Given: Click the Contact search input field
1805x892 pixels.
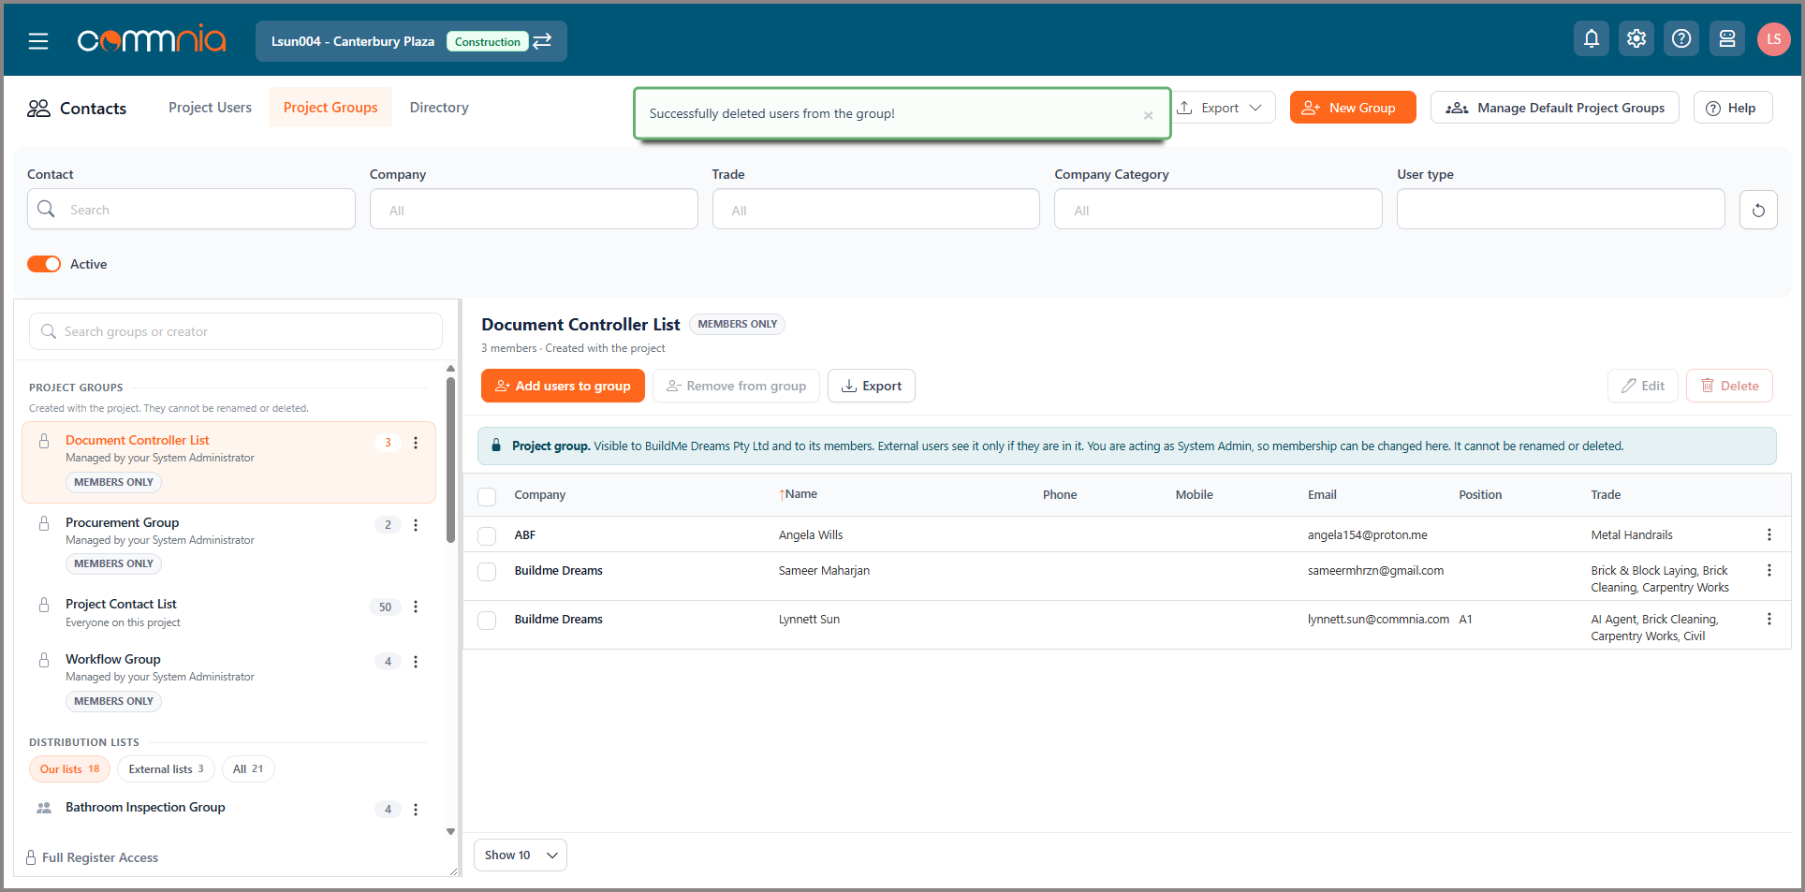Looking at the screenshot, I should pyautogui.click(x=191, y=210).
